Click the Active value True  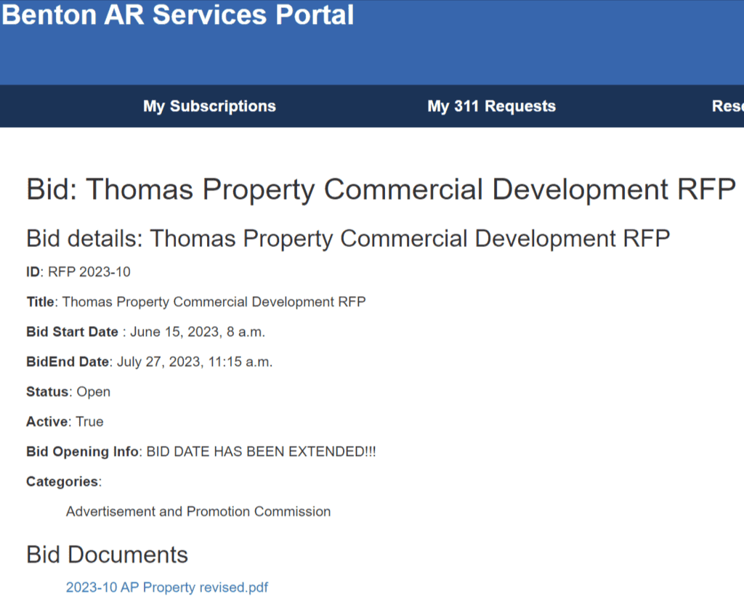(x=89, y=421)
